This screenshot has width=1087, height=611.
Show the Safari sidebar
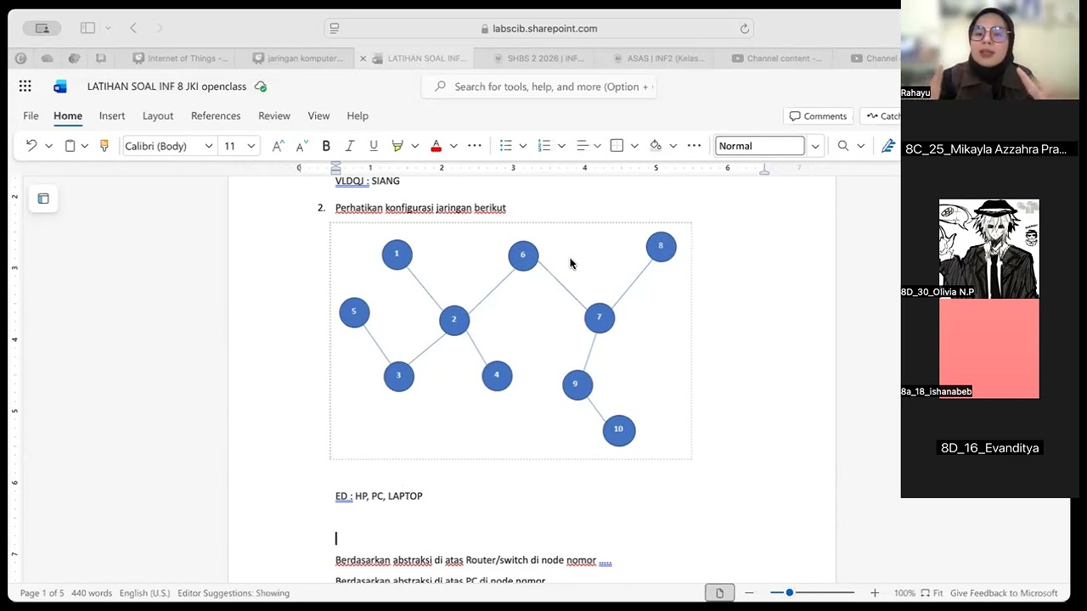(x=88, y=28)
